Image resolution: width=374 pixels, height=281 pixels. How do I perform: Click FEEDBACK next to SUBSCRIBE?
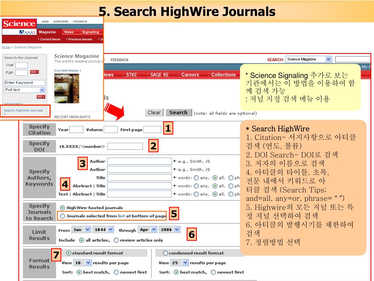tap(80, 22)
